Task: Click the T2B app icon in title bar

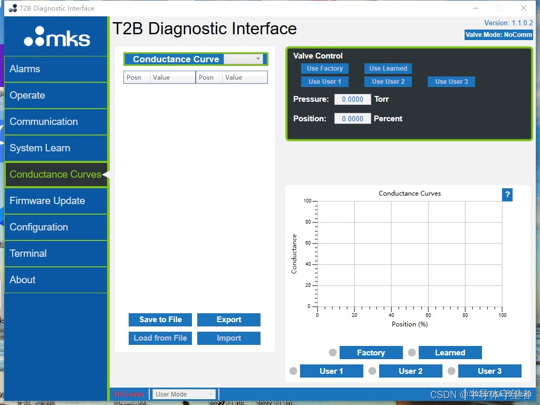Action: [x=13, y=8]
